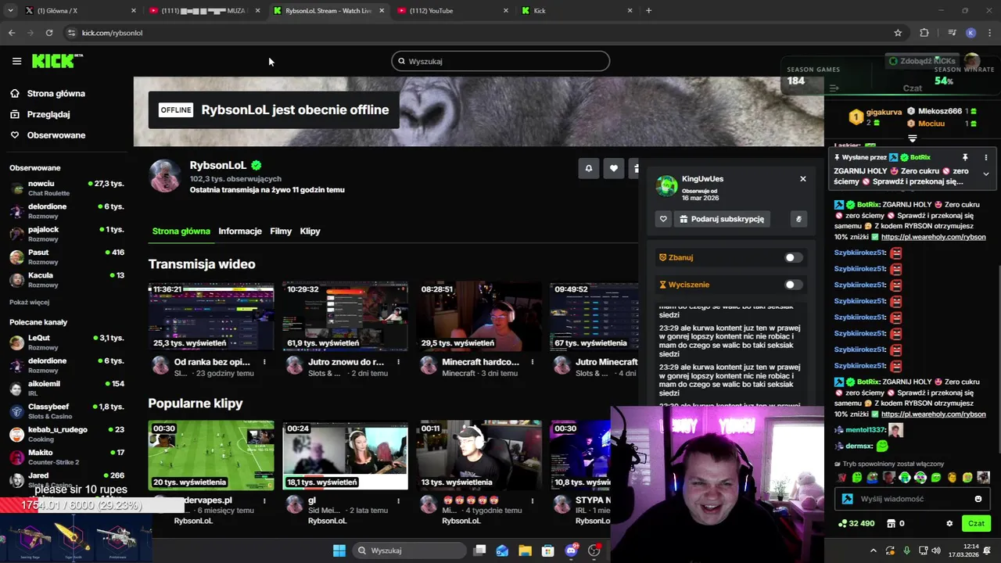Click the volume tray icon
1001x563 pixels.
(x=935, y=550)
